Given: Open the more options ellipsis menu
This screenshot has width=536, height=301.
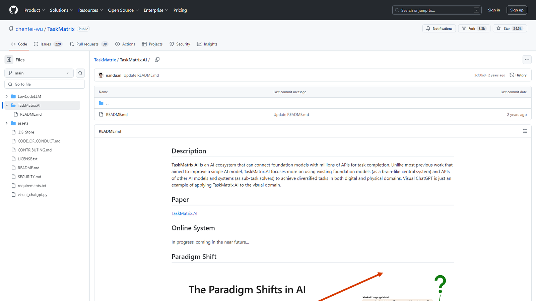Looking at the screenshot, I should (x=527, y=60).
